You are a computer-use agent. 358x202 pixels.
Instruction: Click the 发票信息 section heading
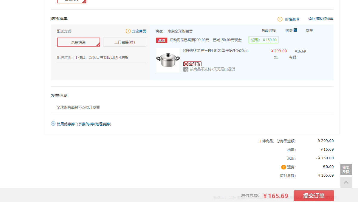click(59, 95)
